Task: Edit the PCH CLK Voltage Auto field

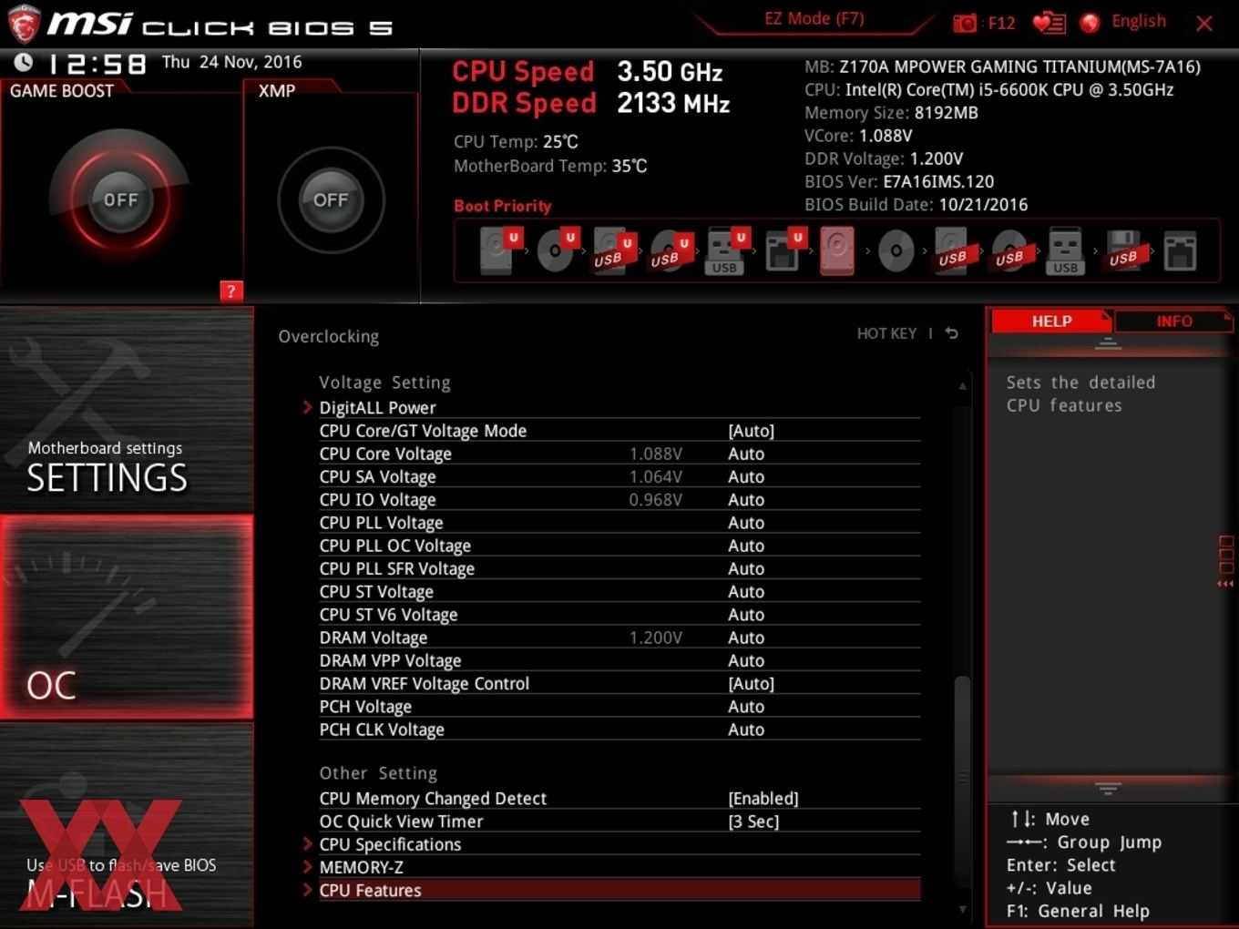Action: [x=746, y=730]
